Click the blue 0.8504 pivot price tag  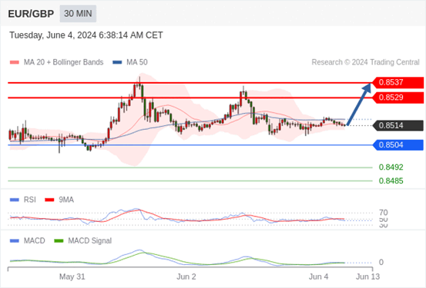(397, 145)
